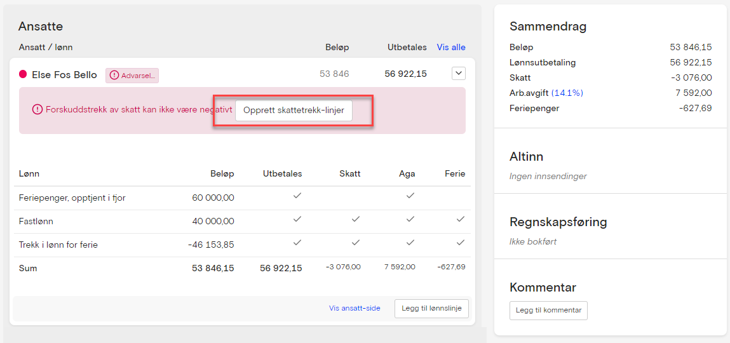Click header Beløp value 53 846
Viewport: 730px width, 343px height.
point(334,74)
